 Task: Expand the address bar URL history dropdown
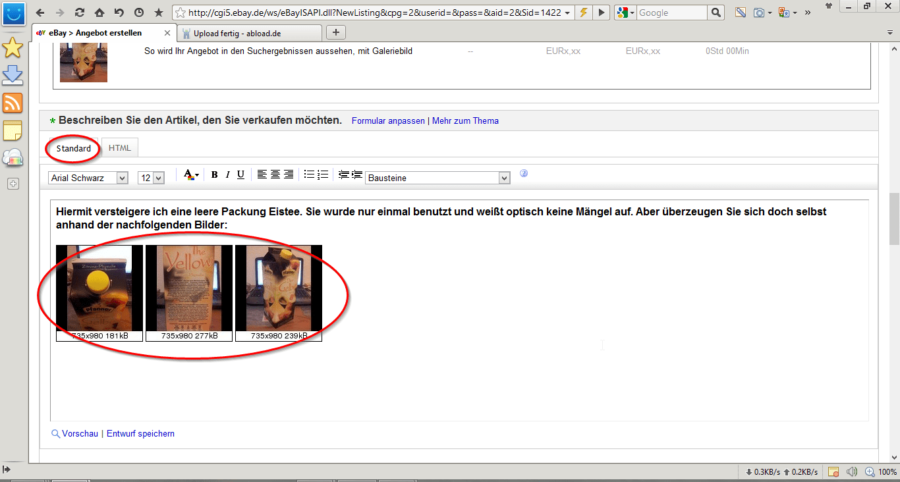pyautogui.click(x=567, y=13)
